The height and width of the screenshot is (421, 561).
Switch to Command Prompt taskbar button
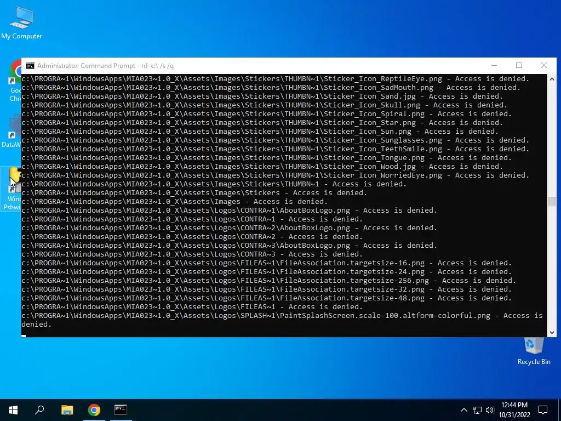(121, 410)
